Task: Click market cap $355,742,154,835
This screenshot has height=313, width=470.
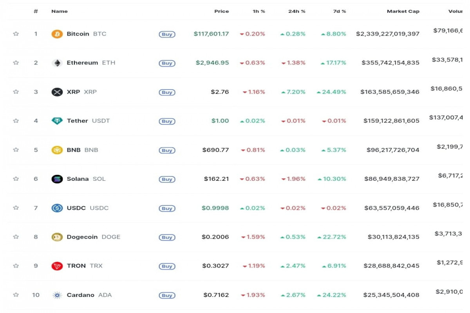Action: 390,63
